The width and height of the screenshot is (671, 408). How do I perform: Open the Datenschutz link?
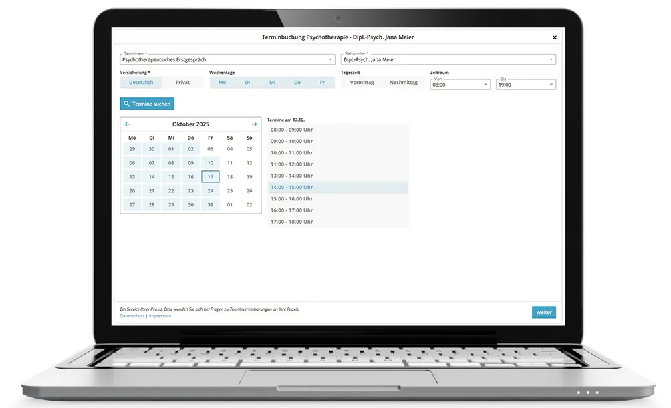pyautogui.click(x=132, y=315)
